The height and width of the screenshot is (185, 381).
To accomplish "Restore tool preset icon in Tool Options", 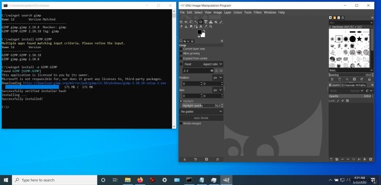I will [x=195, y=159].
